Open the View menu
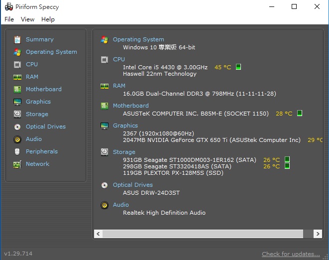The height and width of the screenshot is (260, 329). coord(27,19)
